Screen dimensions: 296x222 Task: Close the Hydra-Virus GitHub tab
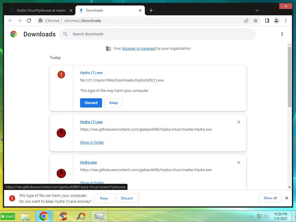[71, 10]
